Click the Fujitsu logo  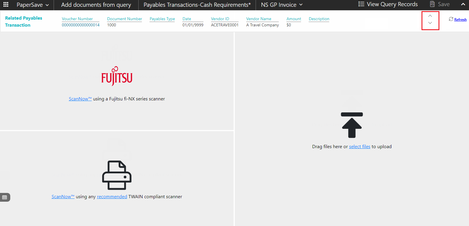tap(117, 76)
